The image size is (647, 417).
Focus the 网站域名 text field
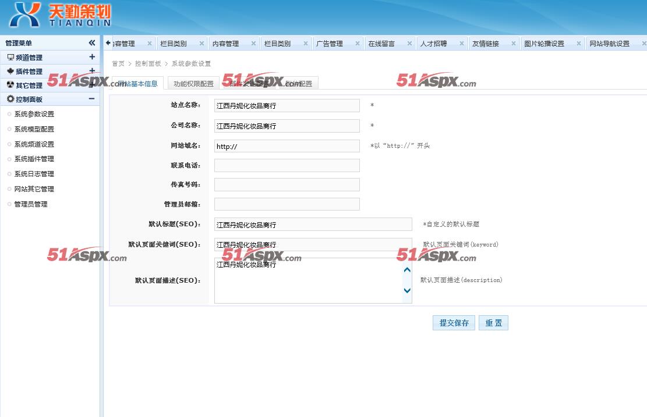(287, 146)
